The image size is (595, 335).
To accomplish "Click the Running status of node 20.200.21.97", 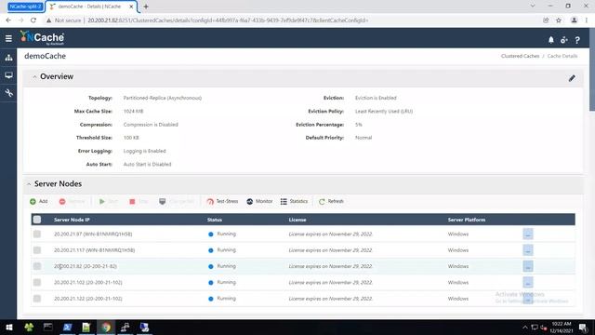I will 226,234.
